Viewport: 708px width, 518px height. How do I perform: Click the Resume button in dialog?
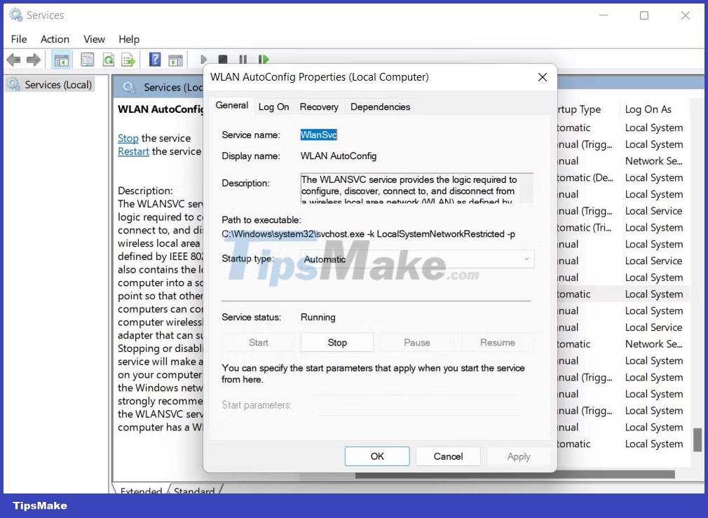(x=497, y=343)
